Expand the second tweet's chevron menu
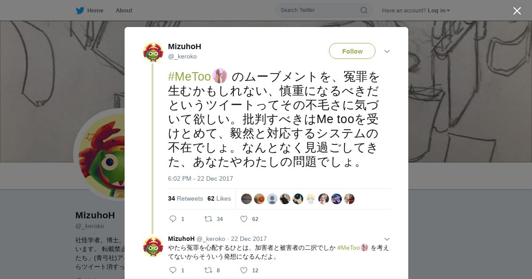532x279 pixels. 387,239
